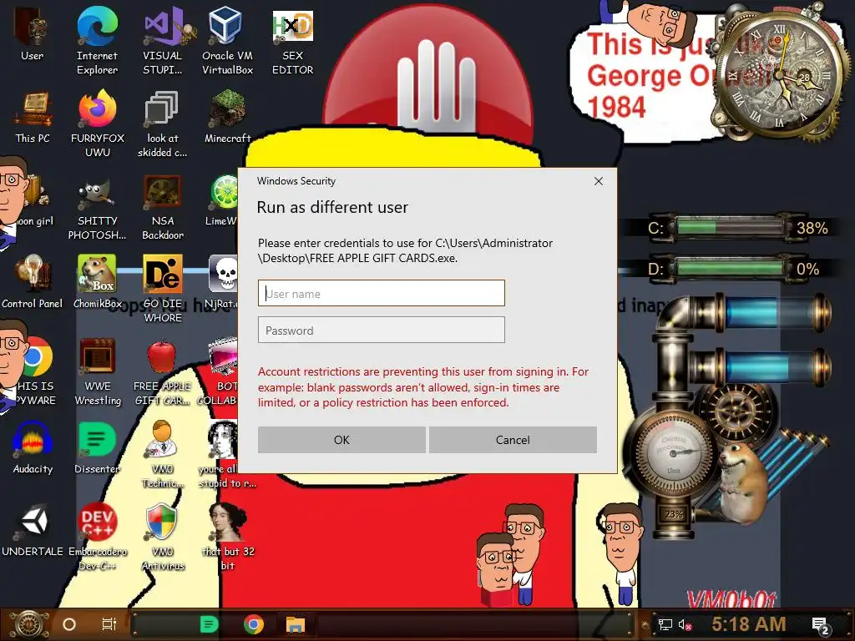This screenshot has width=855, height=641.
Task: Focus the User name field
Action: (x=381, y=293)
